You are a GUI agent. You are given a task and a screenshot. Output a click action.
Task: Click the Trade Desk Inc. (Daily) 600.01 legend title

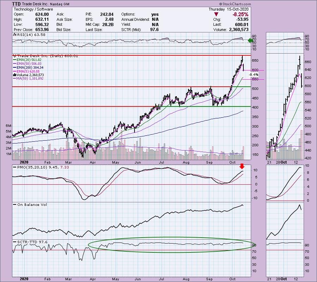click(48, 56)
